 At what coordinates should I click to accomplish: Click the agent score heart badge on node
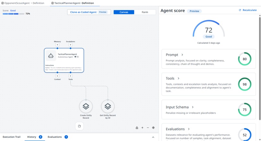pyautogui.click(x=76, y=57)
